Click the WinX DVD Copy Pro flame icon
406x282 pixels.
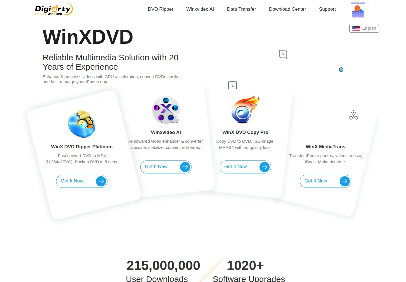pos(245,110)
